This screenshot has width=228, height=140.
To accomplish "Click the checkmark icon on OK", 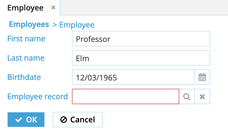I will tap(19, 120).
